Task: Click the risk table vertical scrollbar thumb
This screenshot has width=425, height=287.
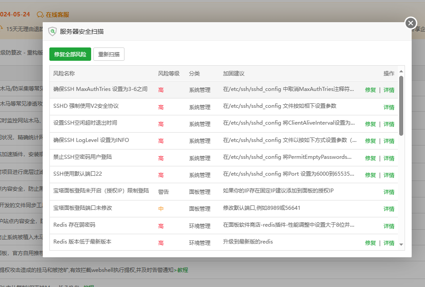Action: pyautogui.click(x=401, y=106)
